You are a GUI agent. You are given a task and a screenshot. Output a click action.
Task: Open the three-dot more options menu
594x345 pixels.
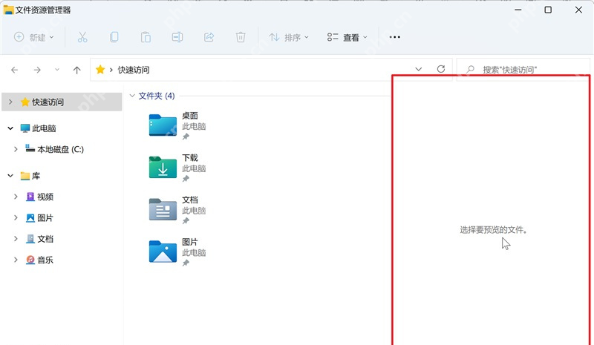(x=395, y=37)
